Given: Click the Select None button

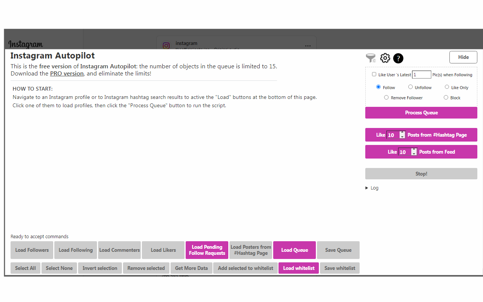Looking at the screenshot, I should pos(59,268).
